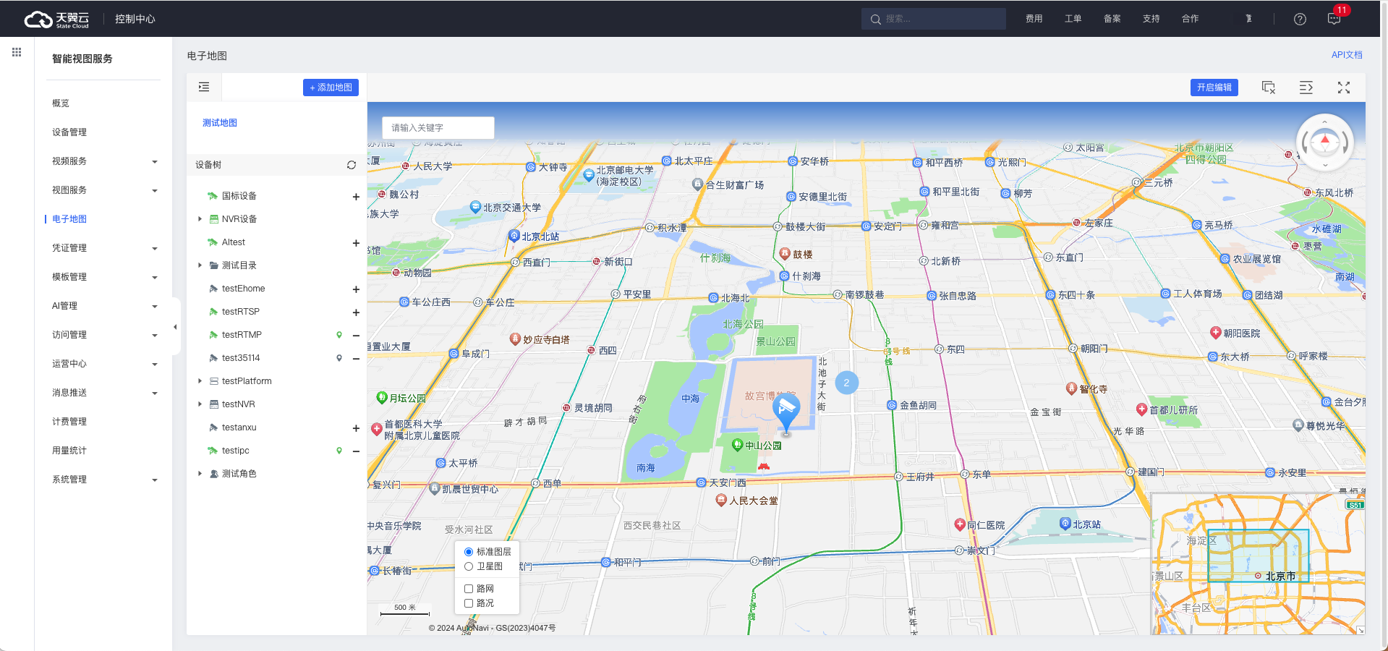Locate test35114 marker on the map
Viewport: 1388px width, 651px height.
click(339, 358)
